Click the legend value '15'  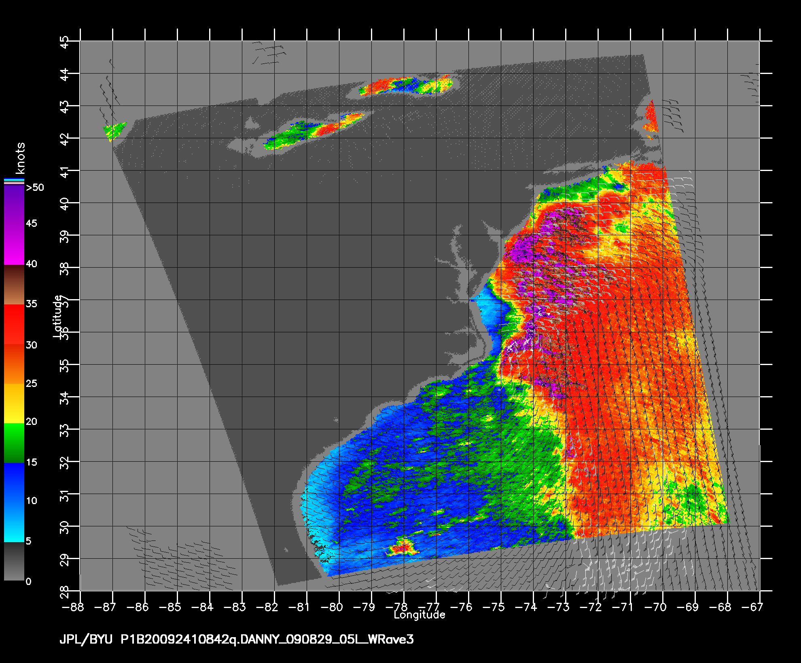click(x=32, y=462)
